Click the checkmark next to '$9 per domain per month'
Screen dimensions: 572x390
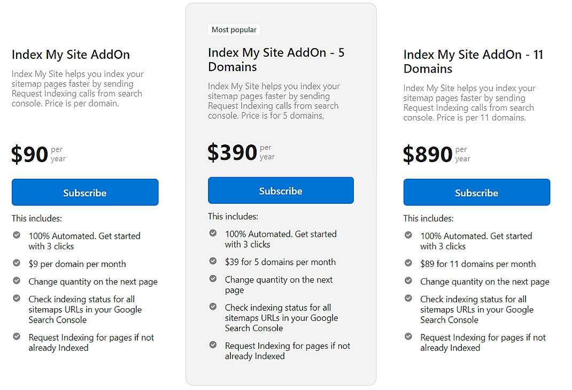16,264
